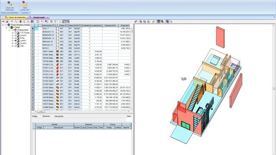Click row number 10 header

[x=33, y=58]
